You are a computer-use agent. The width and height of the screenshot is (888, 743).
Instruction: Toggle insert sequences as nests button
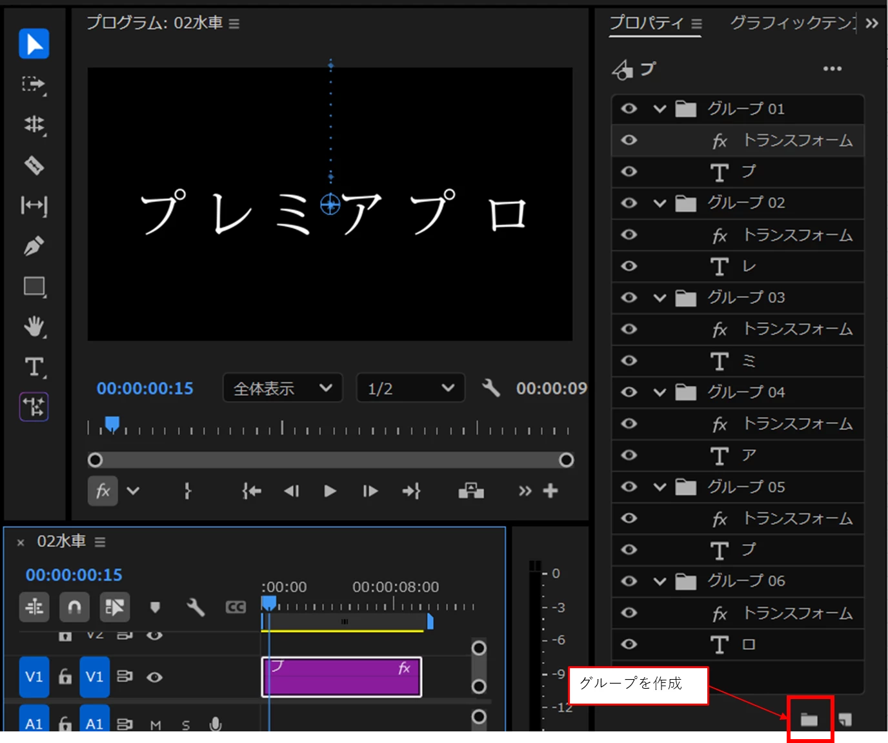click(34, 607)
